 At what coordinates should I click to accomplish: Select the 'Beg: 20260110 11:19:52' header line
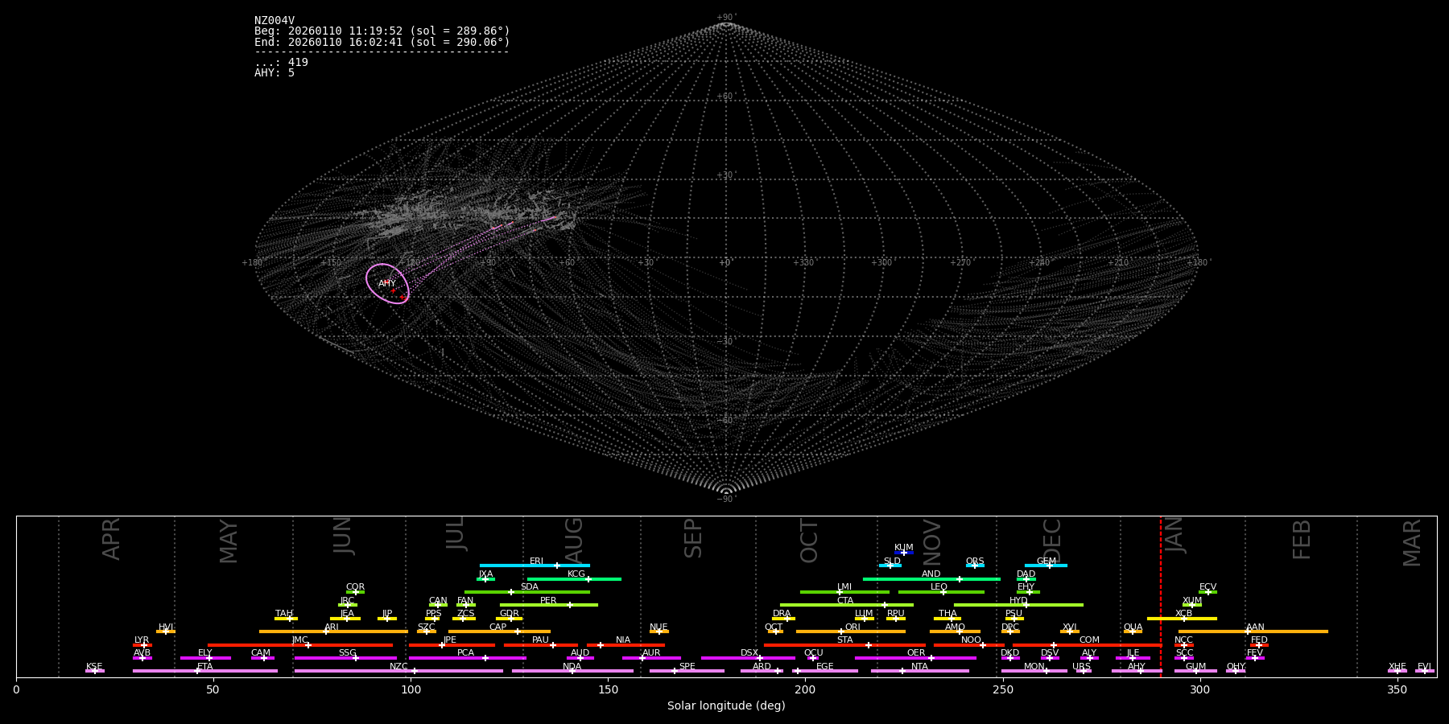click(x=382, y=31)
